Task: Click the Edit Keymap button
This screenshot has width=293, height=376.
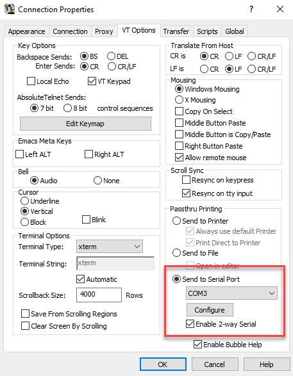Action: pos(85,124)
